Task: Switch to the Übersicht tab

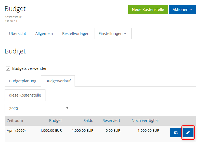Action: coord(17,34)
